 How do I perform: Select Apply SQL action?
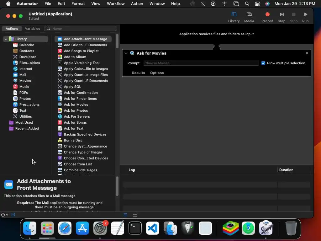72,87
